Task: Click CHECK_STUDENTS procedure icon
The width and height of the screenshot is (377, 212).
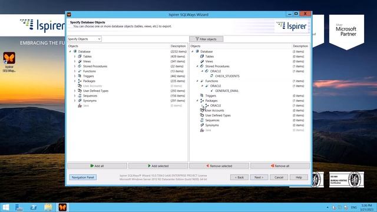Action: pyautogui.click(x=211, y=76)
